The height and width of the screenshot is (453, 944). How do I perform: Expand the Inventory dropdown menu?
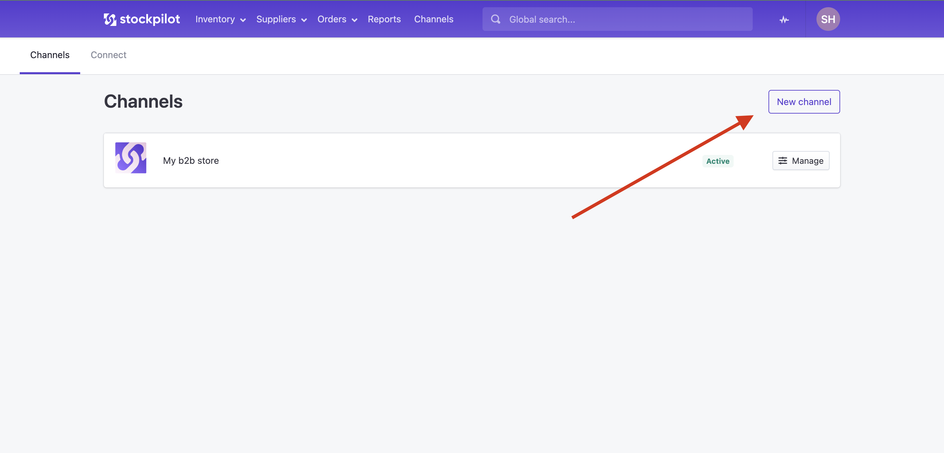click(x=220, y=19)
